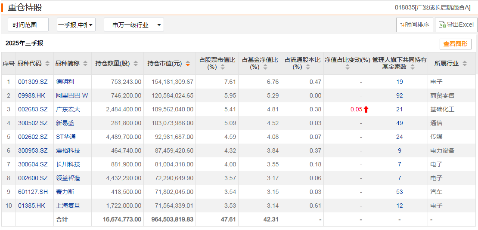Select 汽车 industry cell for 赛力斯
Viewport: 478px width, 230px height.
[436, 192]
